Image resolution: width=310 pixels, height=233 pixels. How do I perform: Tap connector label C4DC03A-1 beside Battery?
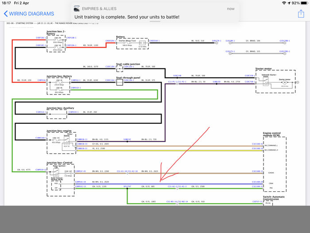(x=155, y=41)
